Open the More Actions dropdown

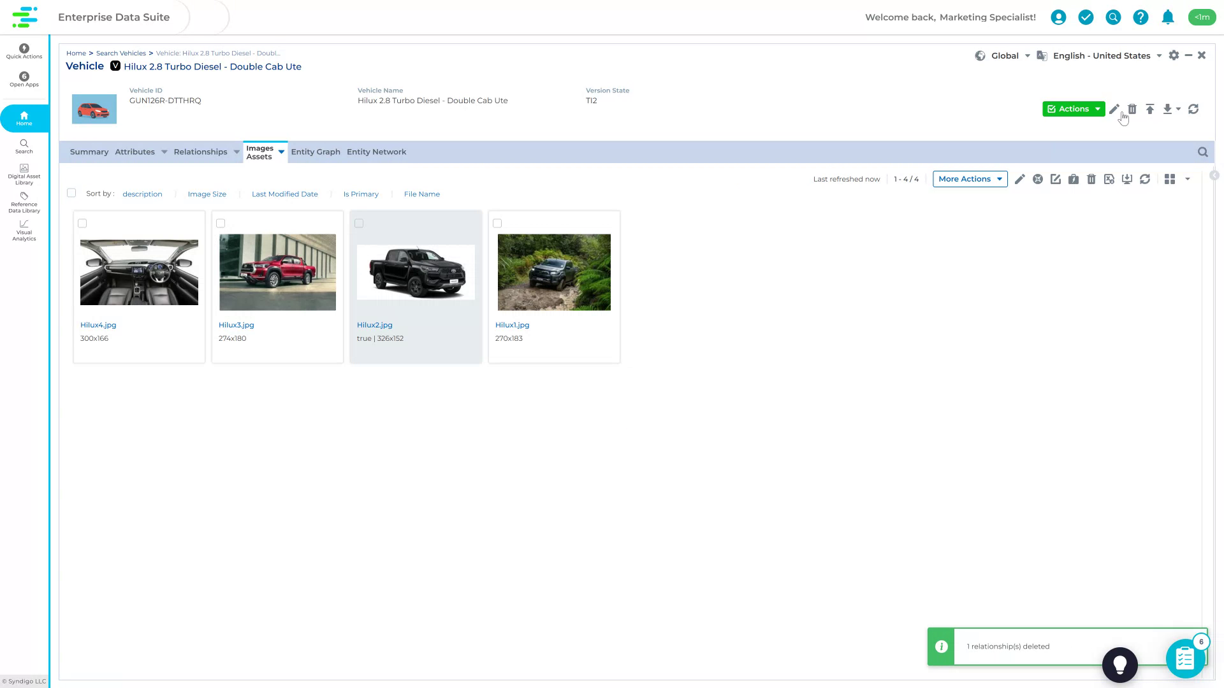click(969, 179)
